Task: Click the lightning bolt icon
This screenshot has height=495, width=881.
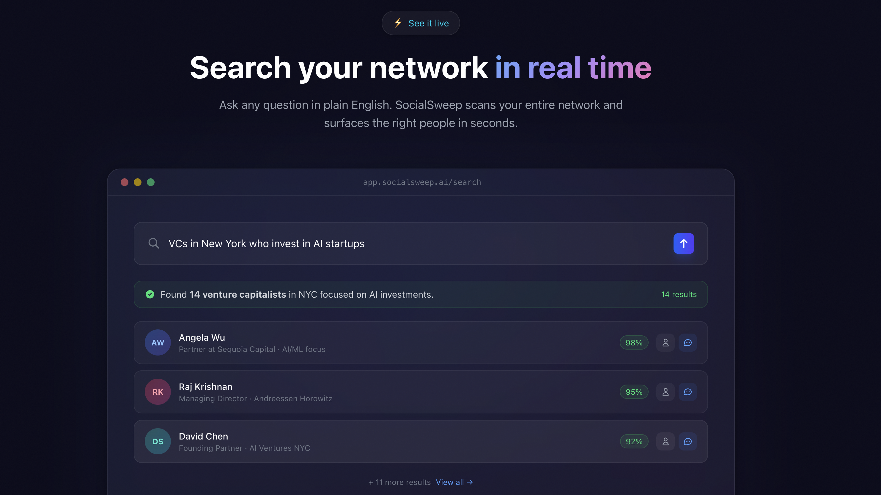Action: tap(398, 23)
